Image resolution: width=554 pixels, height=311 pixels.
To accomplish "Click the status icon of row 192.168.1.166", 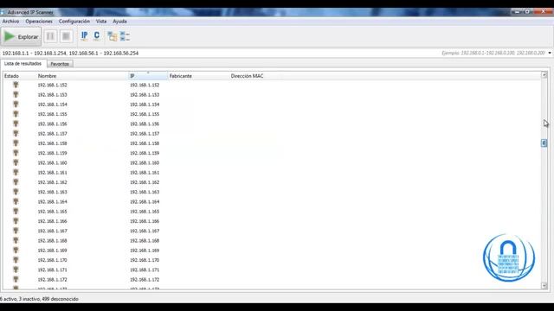I will pos(16,221).
